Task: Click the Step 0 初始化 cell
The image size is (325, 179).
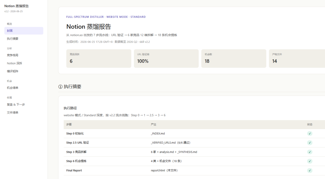Action: [75, 133]
